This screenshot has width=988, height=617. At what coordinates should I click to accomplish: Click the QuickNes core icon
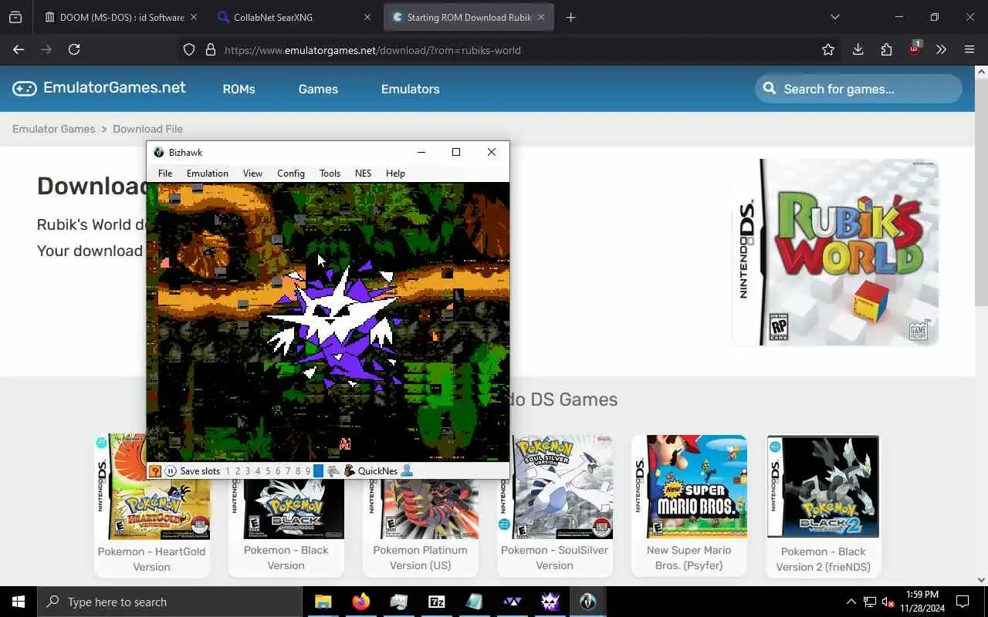[x=350, y=471]
